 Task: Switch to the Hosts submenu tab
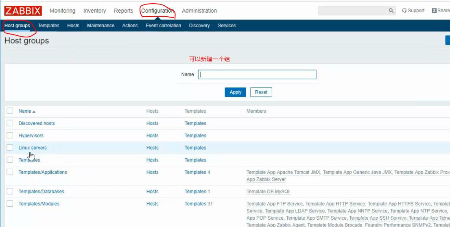pyautogui.click(x=73, y=26)
